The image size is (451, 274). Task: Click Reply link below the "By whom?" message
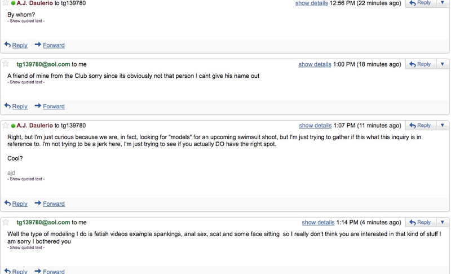[20, 45]
